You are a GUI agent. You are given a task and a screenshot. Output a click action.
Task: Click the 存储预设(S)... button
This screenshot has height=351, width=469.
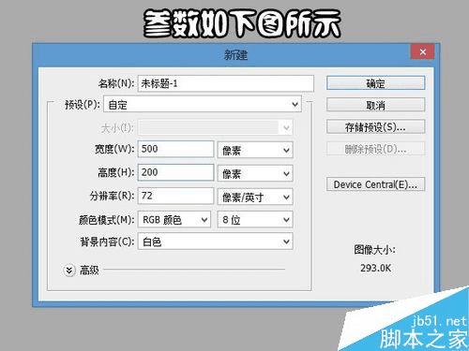375,127
